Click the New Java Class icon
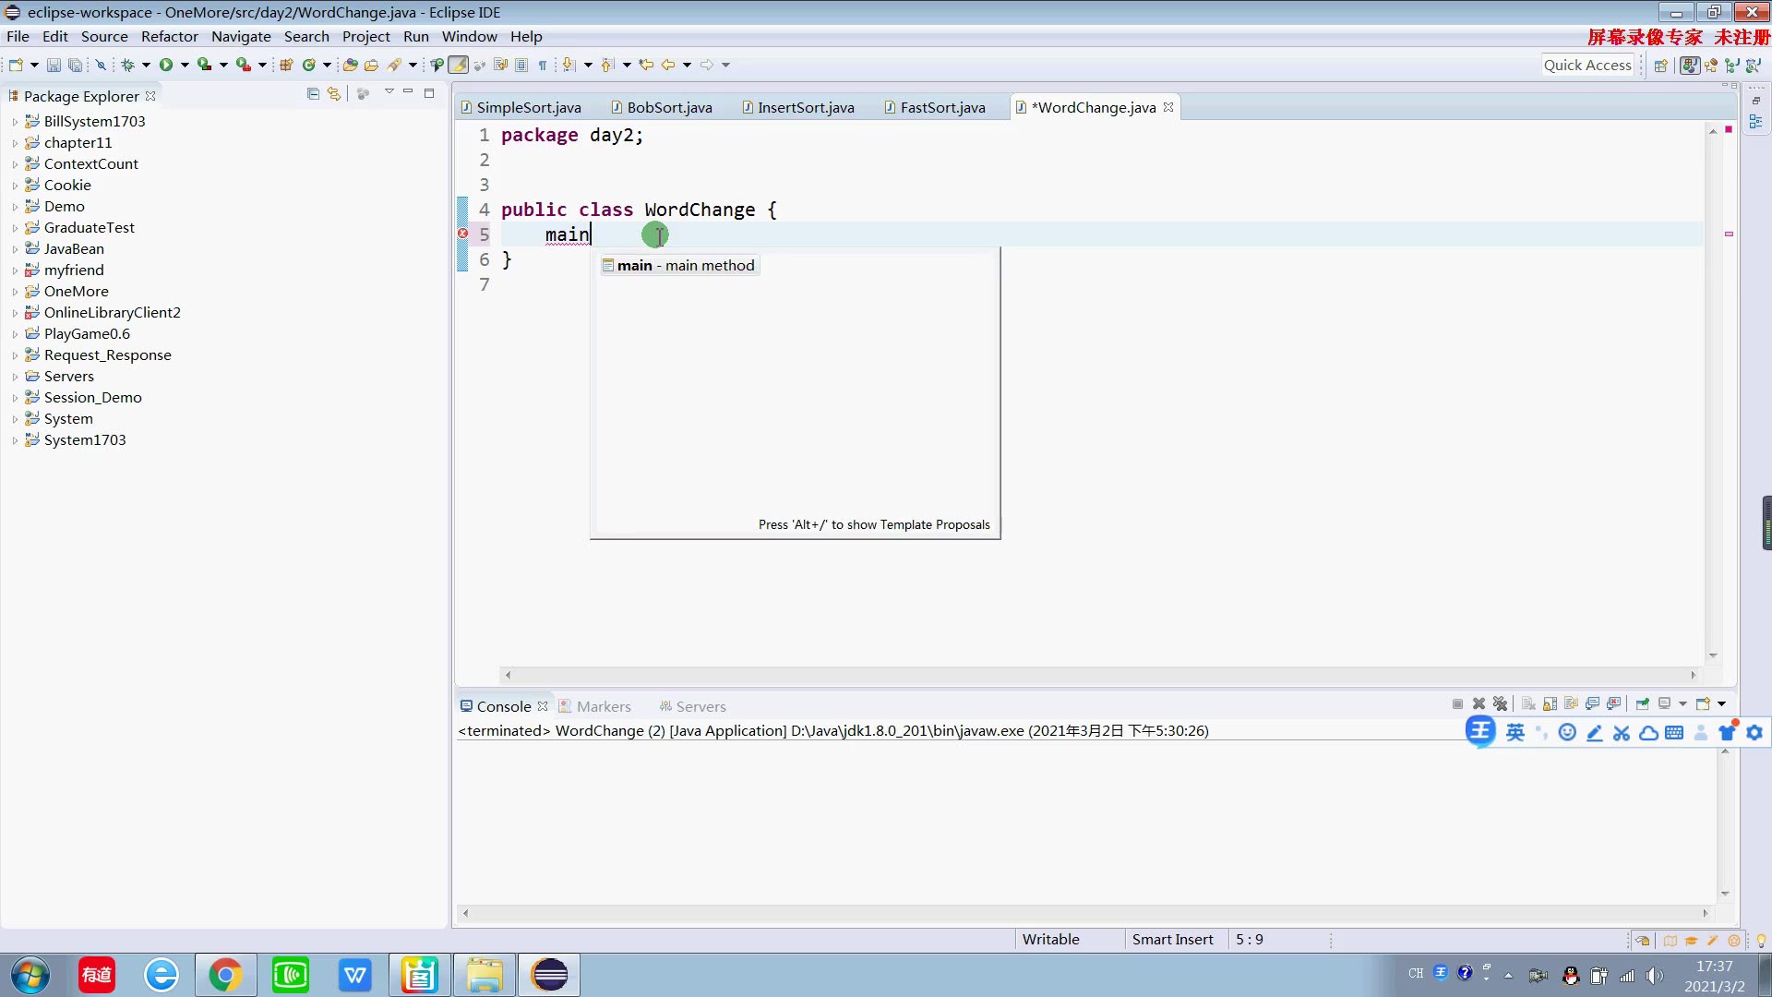 pyautogui.click(x=309, y=65)
